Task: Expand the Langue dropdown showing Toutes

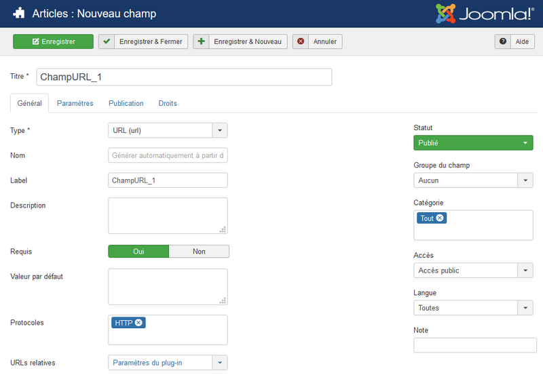Action: (x=473, y=308)
